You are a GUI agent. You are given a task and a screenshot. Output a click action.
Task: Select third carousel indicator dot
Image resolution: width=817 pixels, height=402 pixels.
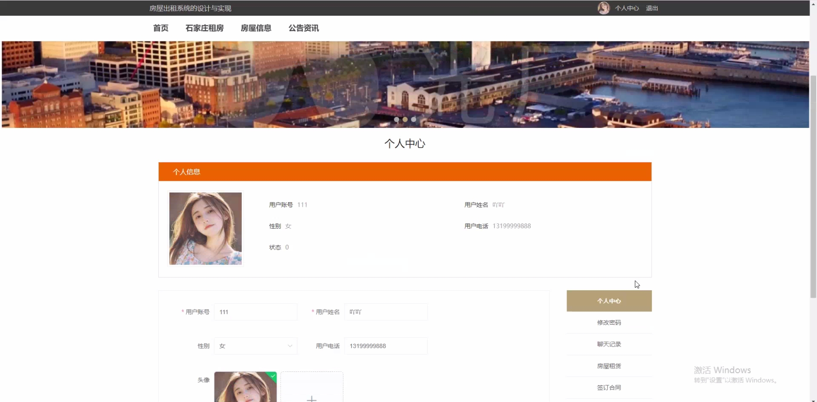[x=414, y=119]
